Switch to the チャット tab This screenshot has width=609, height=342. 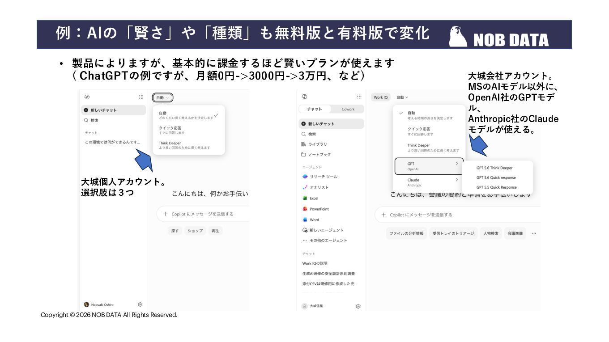[315, 109]
